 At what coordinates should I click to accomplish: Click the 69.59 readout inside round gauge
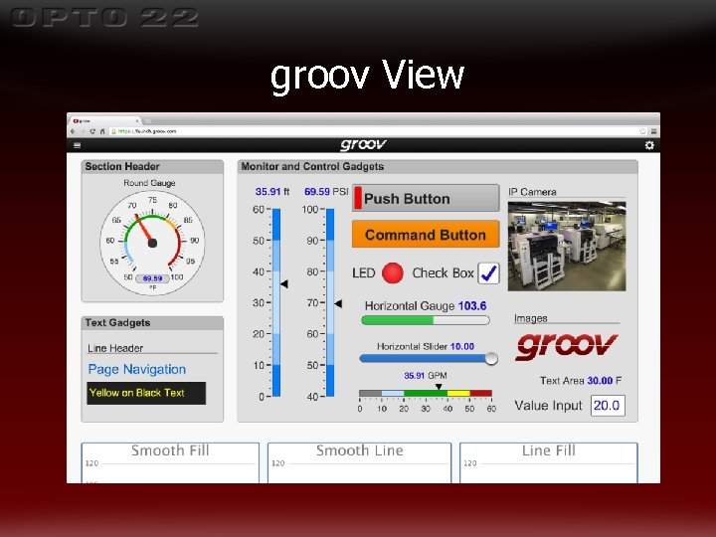click(152, 278)
